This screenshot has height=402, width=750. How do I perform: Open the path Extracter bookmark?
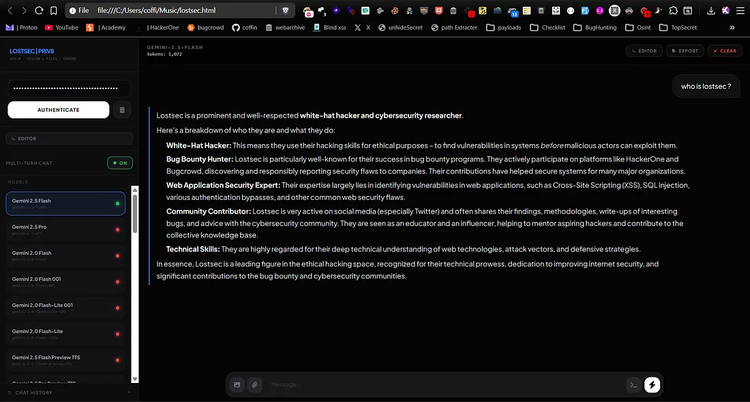[x=454, y=28]
